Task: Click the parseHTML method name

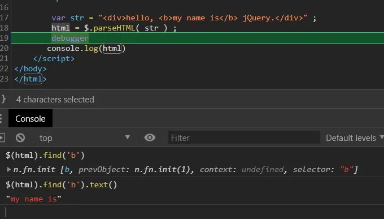Action: pyautogui.click(x=114, y=28)
